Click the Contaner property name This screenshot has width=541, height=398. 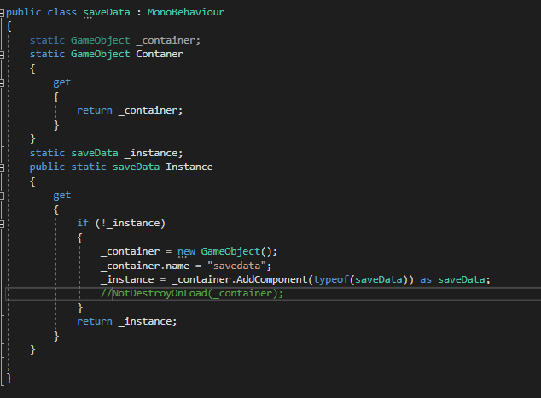160,54
